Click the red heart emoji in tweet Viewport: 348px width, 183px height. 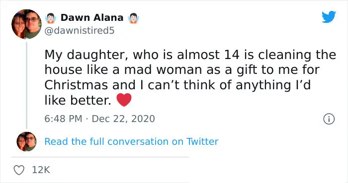pos(124,100)
